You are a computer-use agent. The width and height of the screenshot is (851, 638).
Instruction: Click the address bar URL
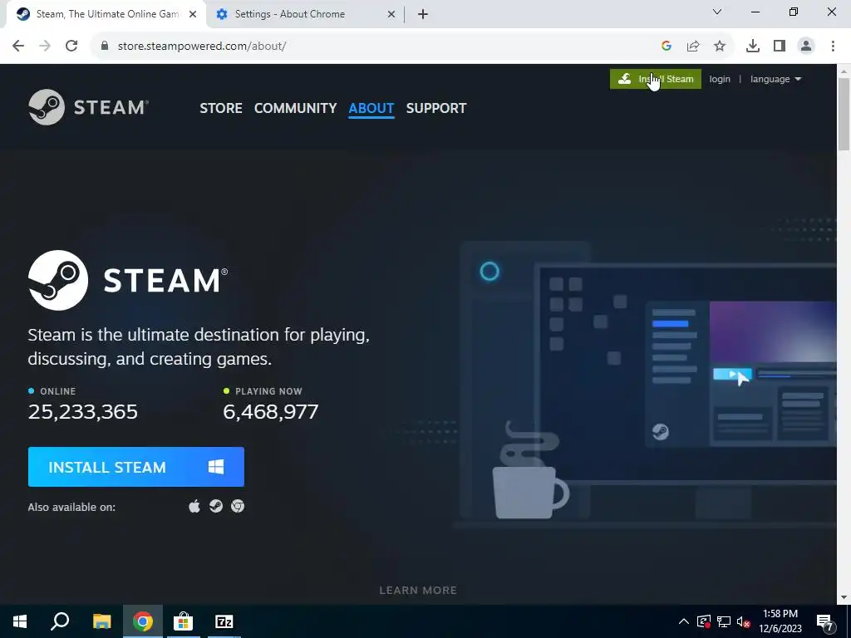tap(202, 47)
